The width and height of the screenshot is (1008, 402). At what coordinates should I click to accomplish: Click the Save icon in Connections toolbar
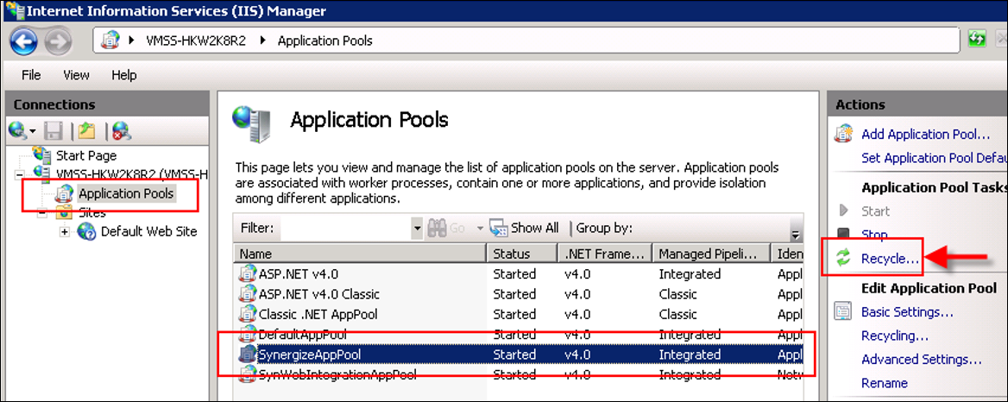[x=52, y=131]
